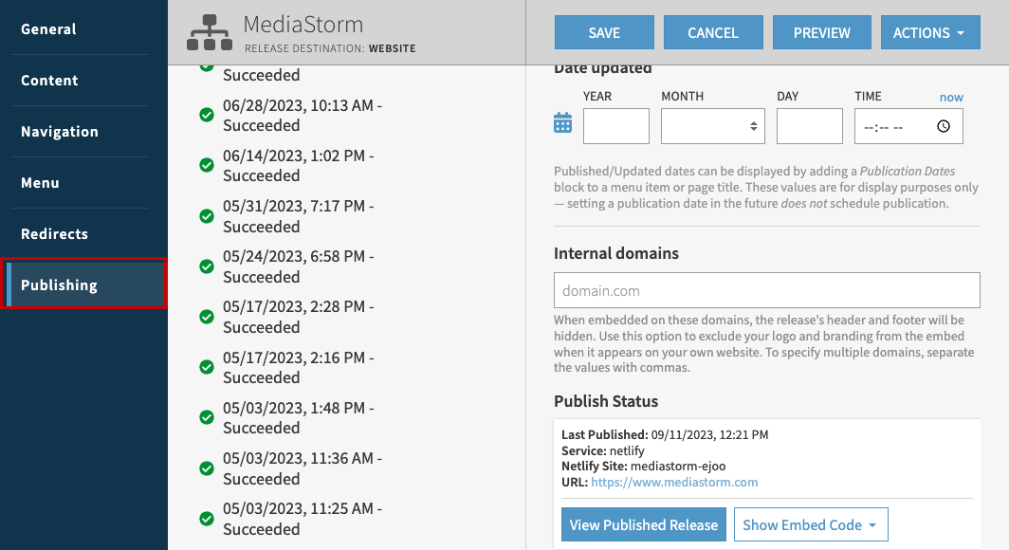1009x550 pixels.
Task: Click the now link to set current time
Action: (x=951, y=96)
